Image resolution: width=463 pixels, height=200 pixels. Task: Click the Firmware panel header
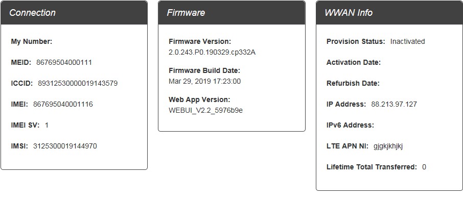coord(232,13)
